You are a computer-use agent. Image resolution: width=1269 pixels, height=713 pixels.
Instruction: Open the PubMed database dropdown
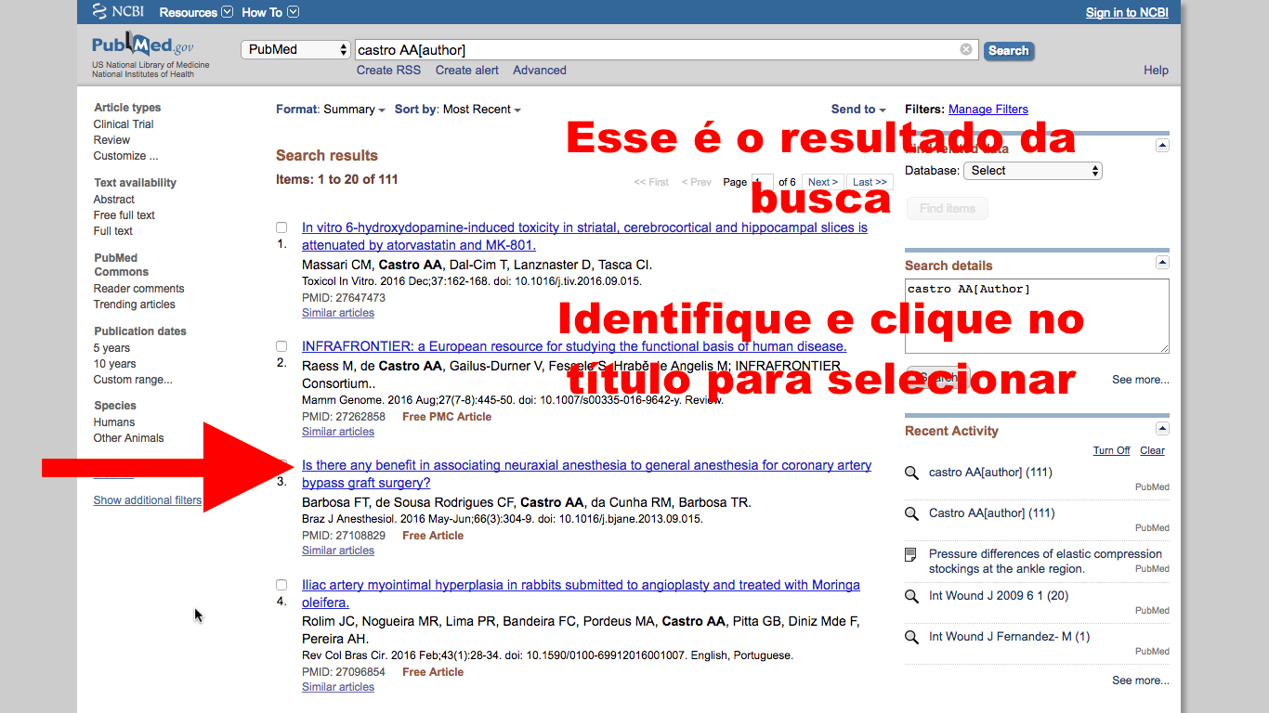[x=295, y=50]
